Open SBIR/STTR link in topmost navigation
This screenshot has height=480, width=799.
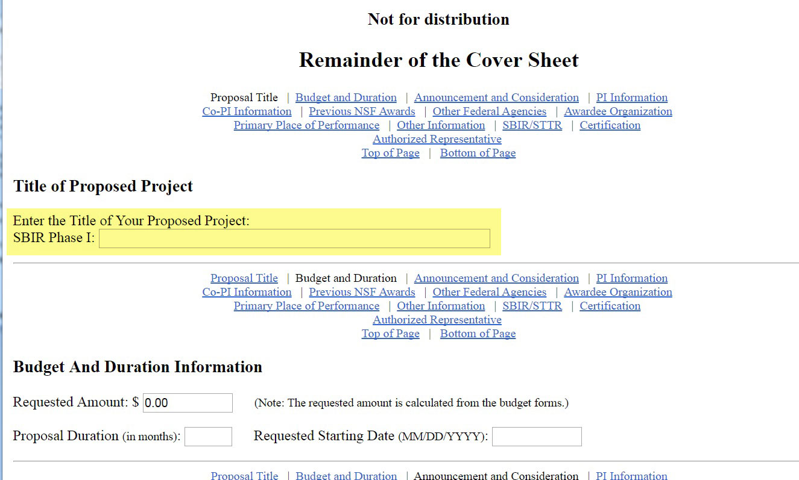pos(532,125)
